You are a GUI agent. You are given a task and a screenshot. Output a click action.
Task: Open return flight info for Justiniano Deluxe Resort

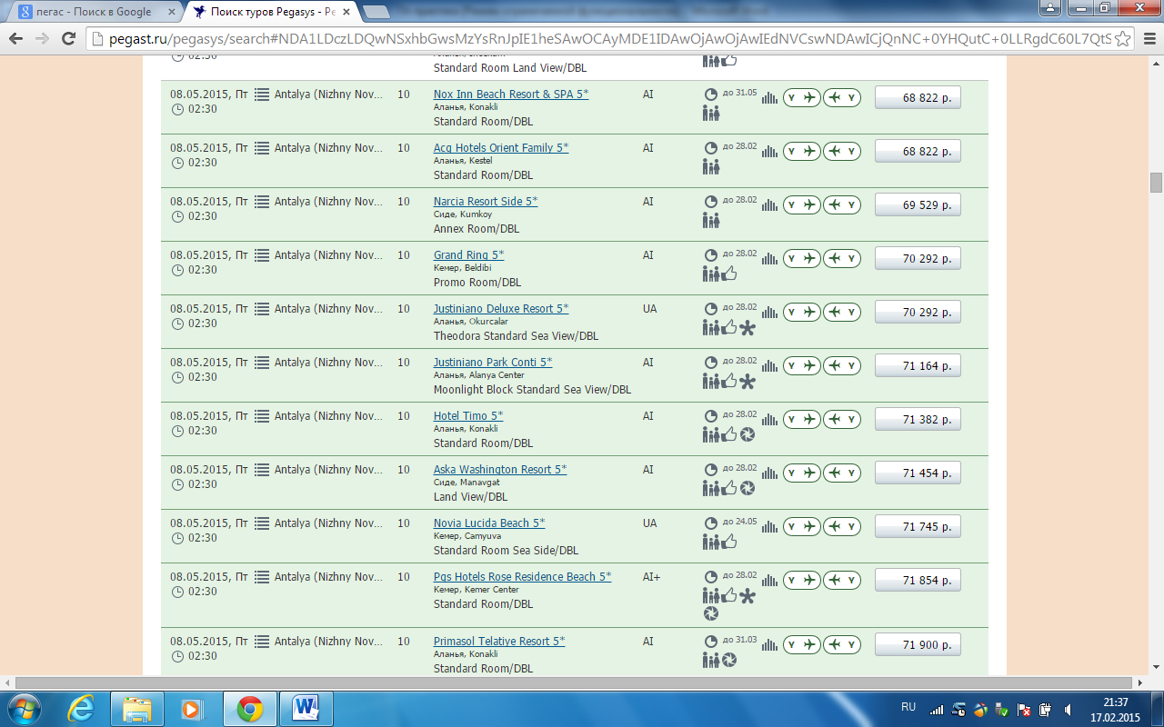tap(842, 313)
